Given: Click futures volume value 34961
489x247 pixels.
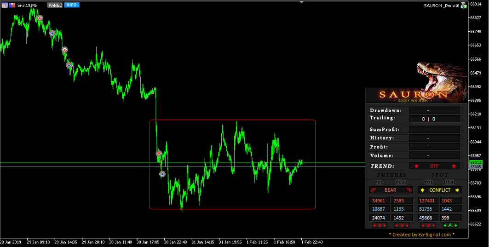Looking at the screenshot, I should tap(379, 201).
